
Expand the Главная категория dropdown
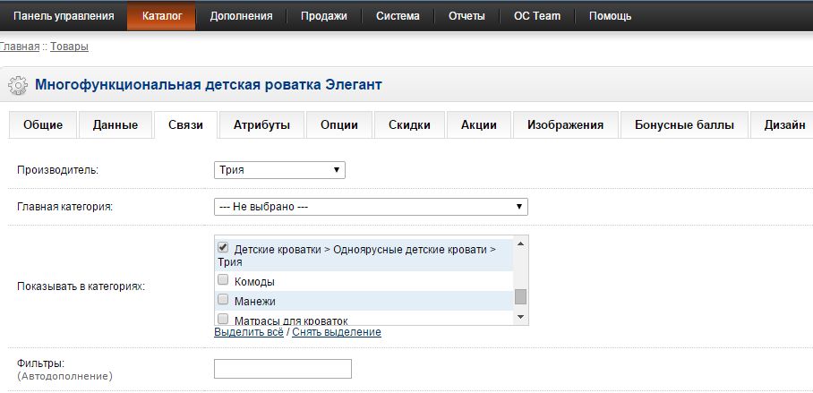(x=371, y=207)
